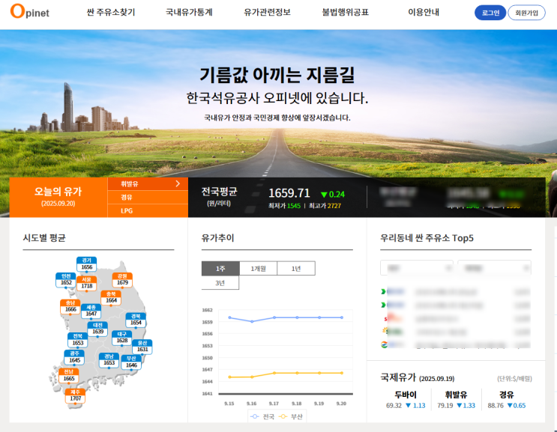Switch chart to 3년 period
Image resolution: width=557 pixels, height=432 pixels.
coord(220,283)
